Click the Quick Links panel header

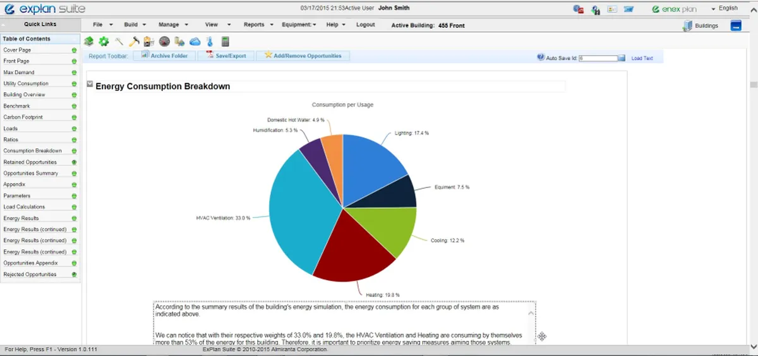coord(40,25)
